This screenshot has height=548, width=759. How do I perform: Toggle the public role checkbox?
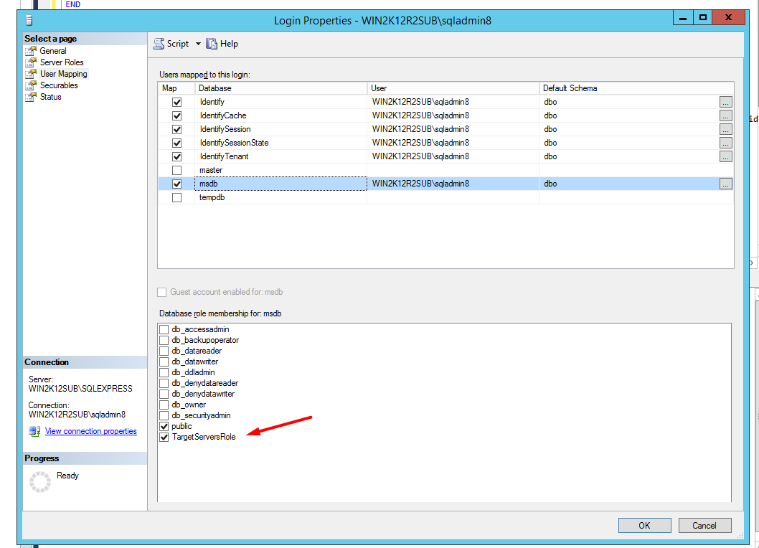[x=164, y=427]
